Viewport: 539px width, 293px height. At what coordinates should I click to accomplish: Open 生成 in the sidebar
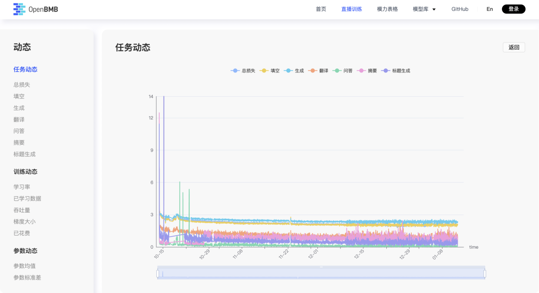(19, 108)
